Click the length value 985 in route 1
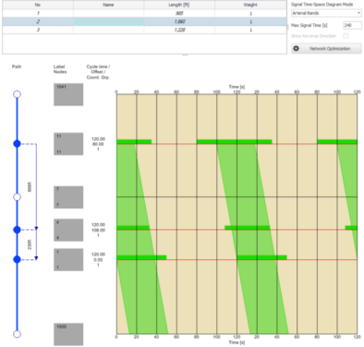Viewport: 364px width, 347px height. (x=179, y=13)
